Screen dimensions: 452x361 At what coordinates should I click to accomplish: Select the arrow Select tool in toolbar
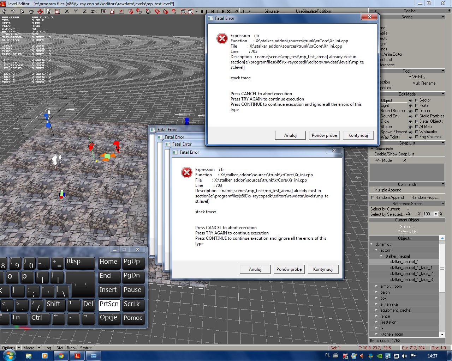tap(22, 11)
